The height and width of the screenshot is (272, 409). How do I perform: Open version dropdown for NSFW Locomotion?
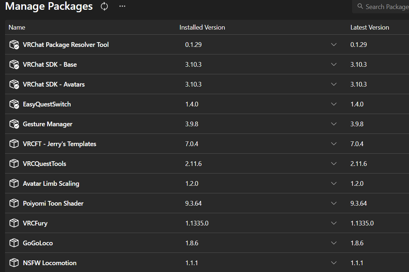(334, 263)
